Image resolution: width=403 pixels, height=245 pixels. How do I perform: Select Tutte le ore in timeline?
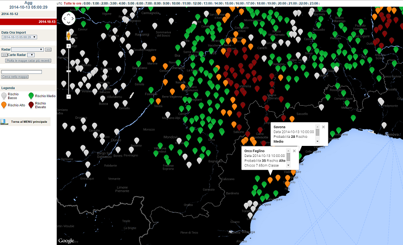(73, 4)
